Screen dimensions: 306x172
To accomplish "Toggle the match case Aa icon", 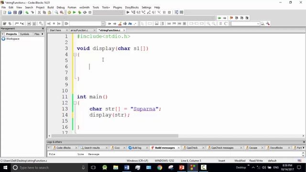I will [x=130, y=23].
